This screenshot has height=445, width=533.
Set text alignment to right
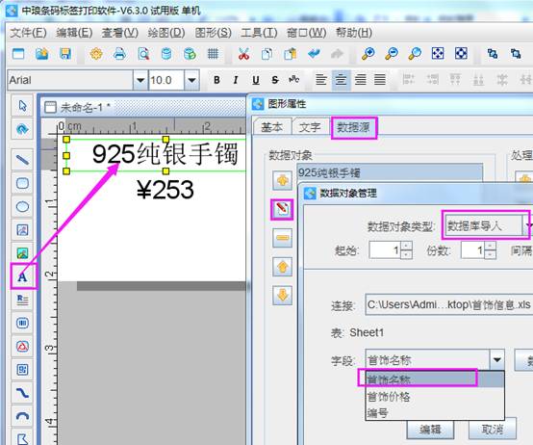coord(361,80)
